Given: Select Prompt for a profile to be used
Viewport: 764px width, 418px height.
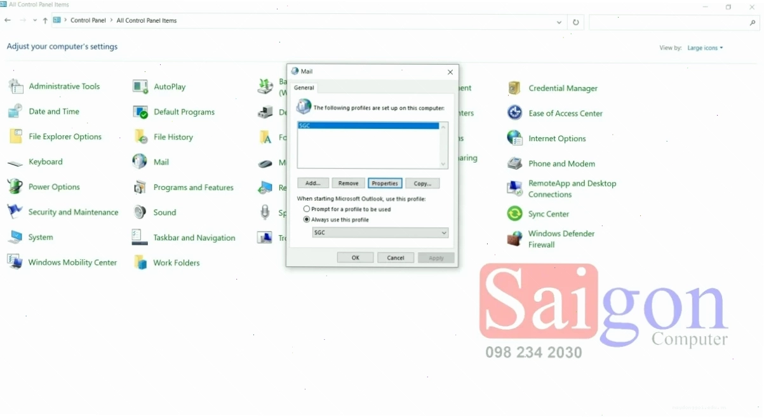Looking at the screenshot, I should [x=347, y=209].
